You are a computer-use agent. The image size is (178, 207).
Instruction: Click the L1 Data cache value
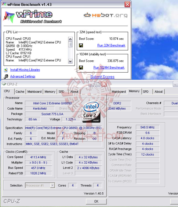click(x=88, y=157)
